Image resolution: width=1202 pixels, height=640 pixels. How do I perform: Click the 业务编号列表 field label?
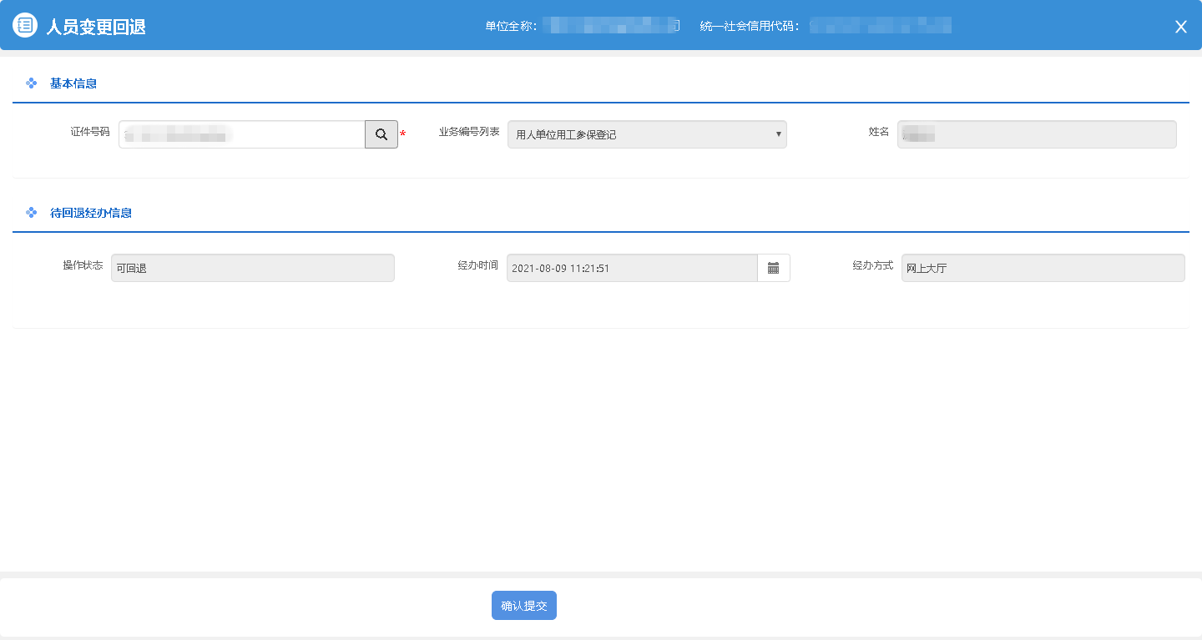469,132
